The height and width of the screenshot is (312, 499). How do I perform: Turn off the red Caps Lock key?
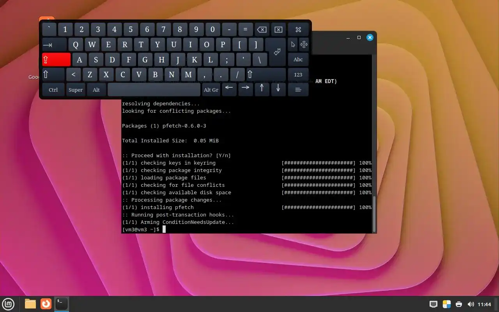[56, 59]
